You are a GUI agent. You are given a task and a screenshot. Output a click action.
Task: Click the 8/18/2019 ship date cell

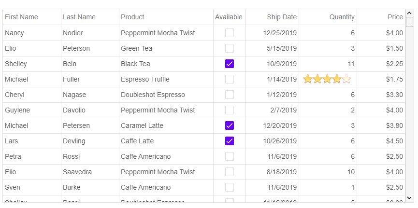click(272, 172)
